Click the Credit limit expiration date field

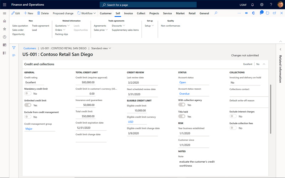[x=91, y=128]
